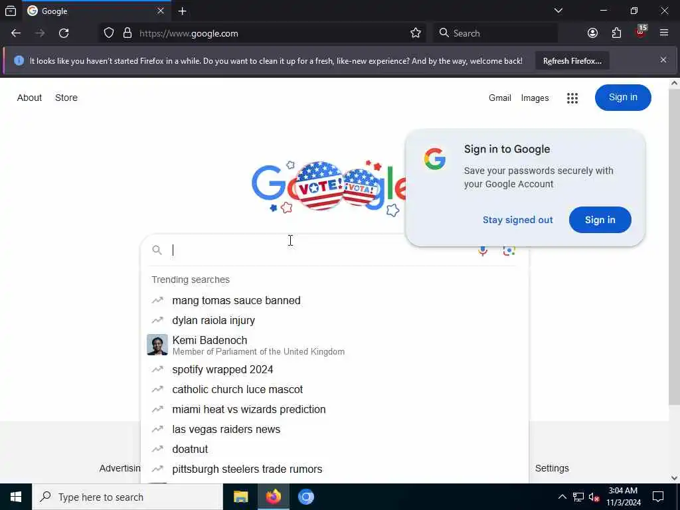Go back one page
The height and width of the screenshot is (510, 680).
click(16, 33)
